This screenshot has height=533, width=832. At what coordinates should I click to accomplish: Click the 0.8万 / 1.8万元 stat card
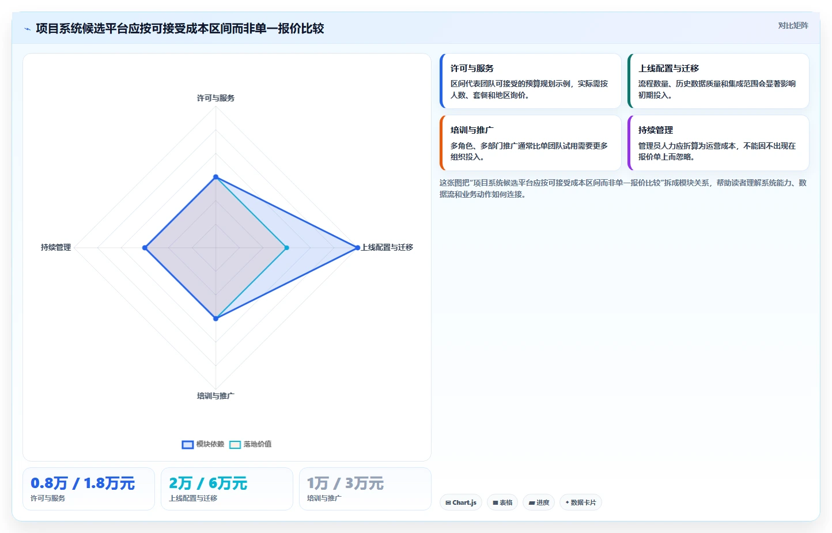click(89, 489)
